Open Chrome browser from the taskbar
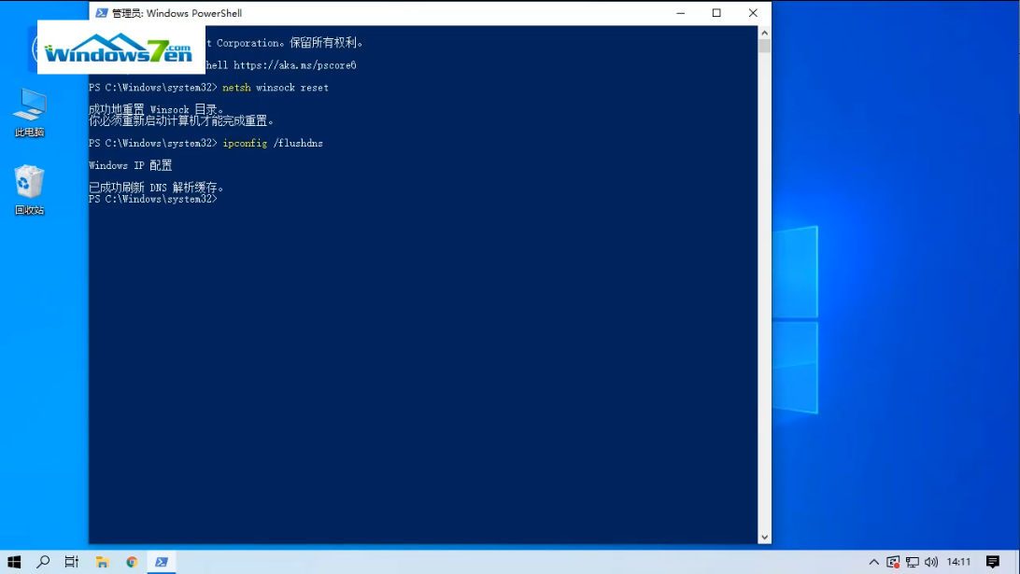Screen dimensions: 1020x574 [132, 562]
